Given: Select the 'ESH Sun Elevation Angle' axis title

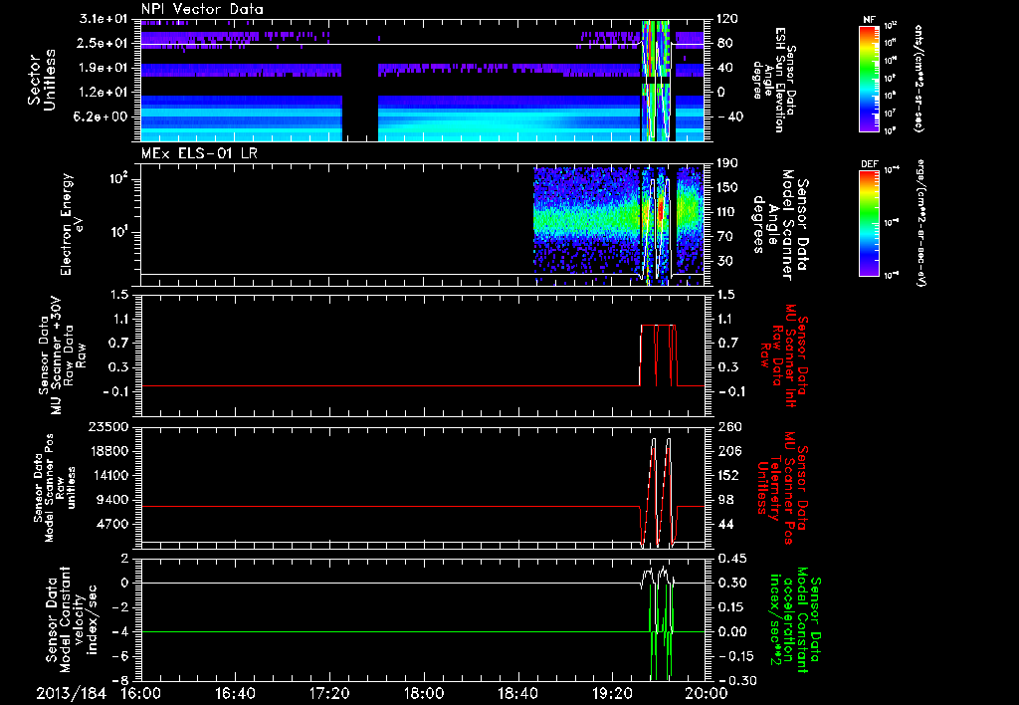Looking at the screenshot, I should [774, 80].
